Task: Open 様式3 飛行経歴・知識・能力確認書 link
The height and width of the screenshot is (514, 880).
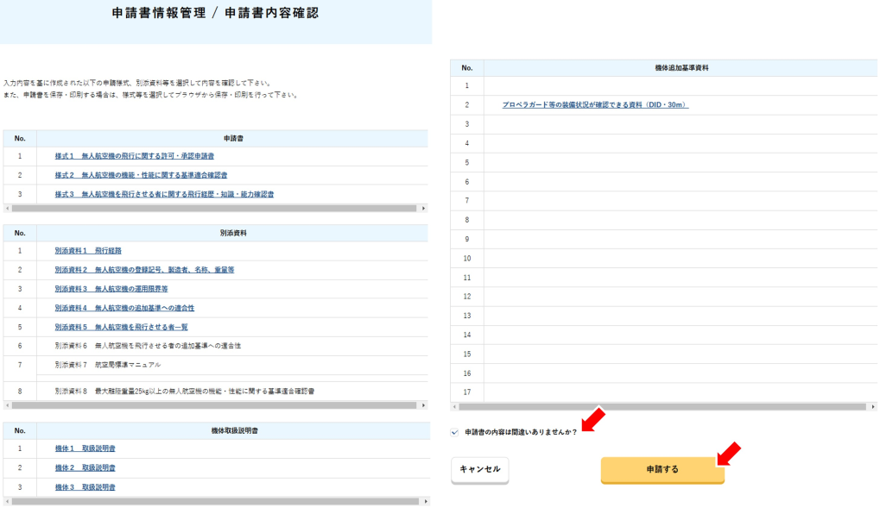Action: 164,195
